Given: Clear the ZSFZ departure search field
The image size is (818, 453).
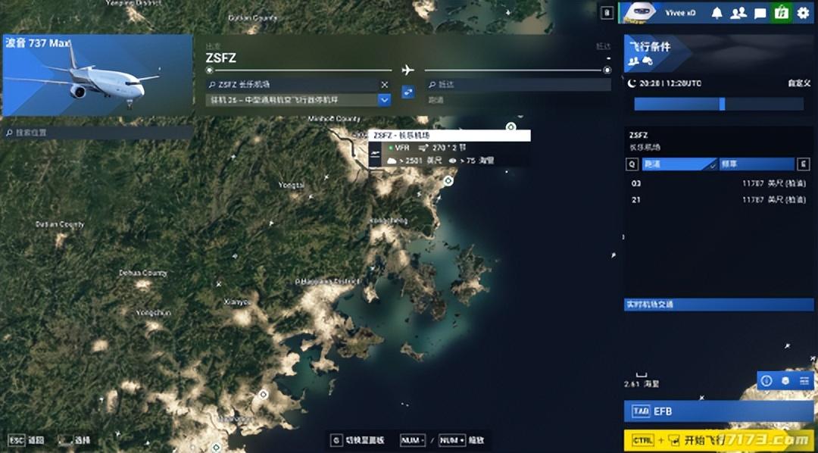Looking at the screenshot, I should 384,85.
